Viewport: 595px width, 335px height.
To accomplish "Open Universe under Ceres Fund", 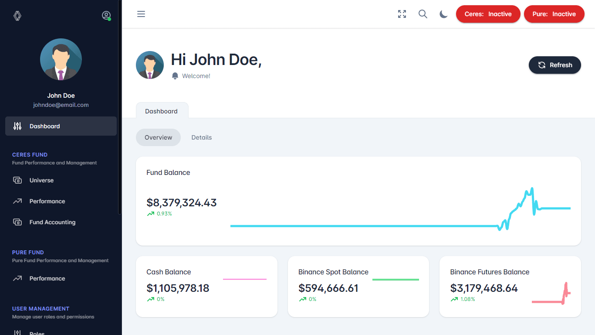I will coord(41,180).
